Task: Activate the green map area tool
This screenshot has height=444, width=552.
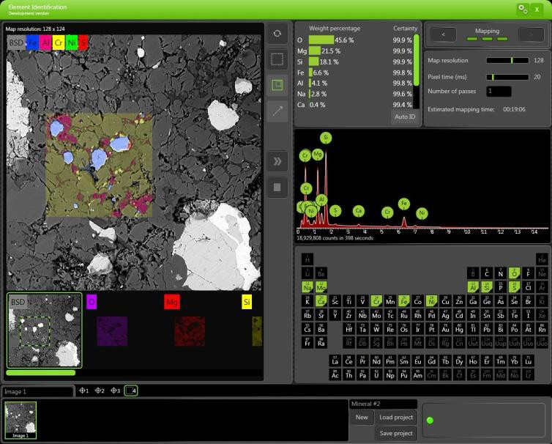Action: coord(277,86)
